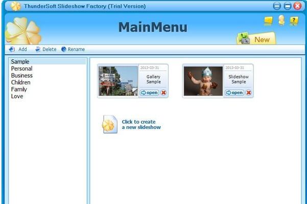Click the yellow message icon at top right
The height and width of the screenshot is (204, 307).
point(268,21)
